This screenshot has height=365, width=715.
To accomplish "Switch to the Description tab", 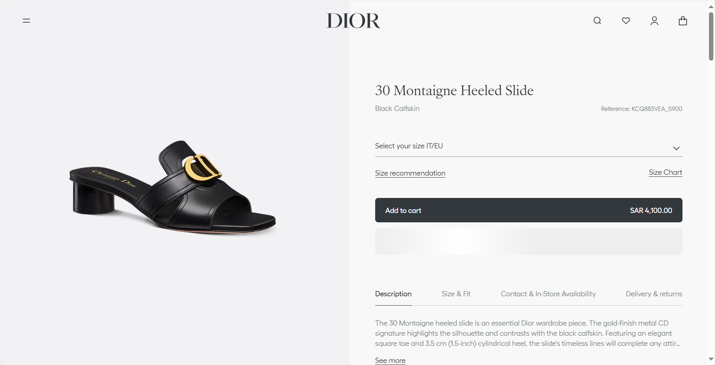I will [393, 294].
